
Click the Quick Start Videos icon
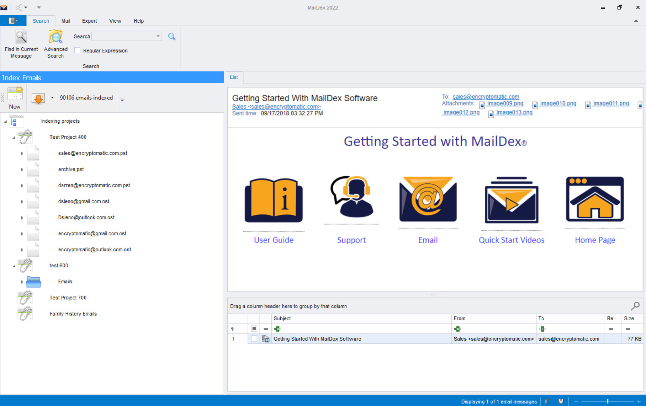[x=512, y=200]
